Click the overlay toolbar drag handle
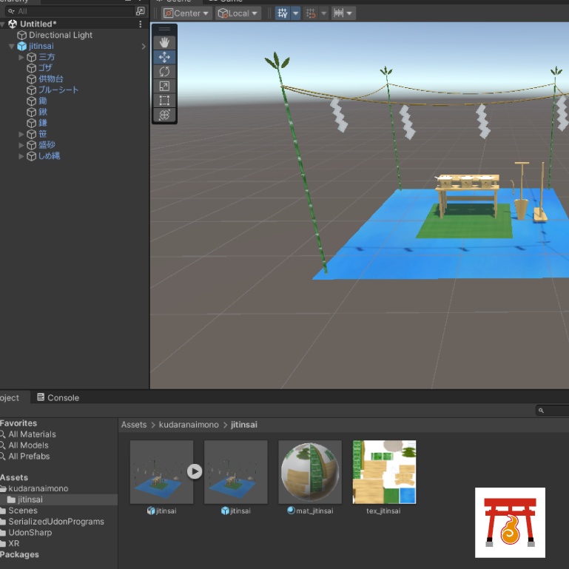This screenshot has height=569, width=569. click(x=164, y=29)
